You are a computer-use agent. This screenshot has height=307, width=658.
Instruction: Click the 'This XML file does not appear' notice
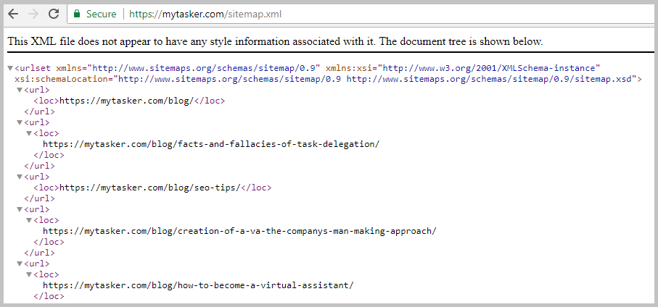tap(275, 41)
